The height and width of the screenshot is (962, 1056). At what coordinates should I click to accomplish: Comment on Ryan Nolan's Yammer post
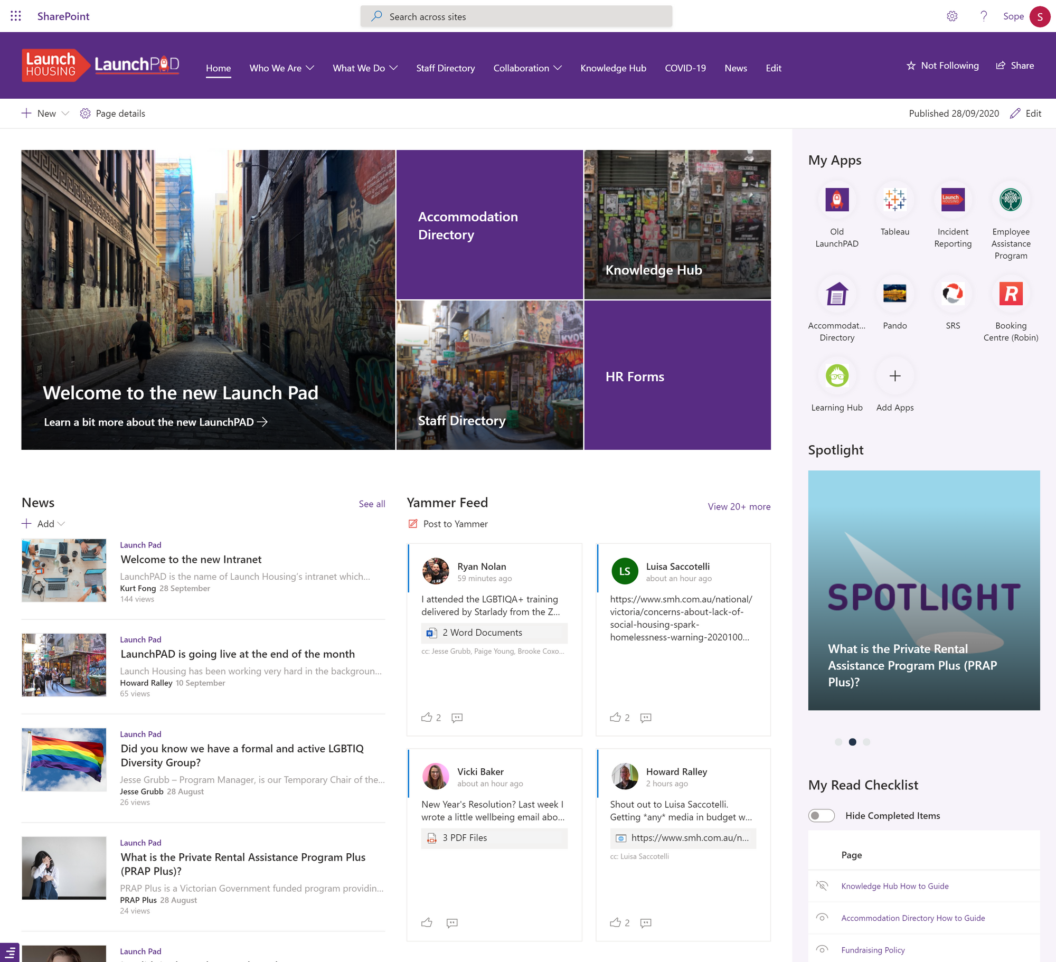(457, 718)
